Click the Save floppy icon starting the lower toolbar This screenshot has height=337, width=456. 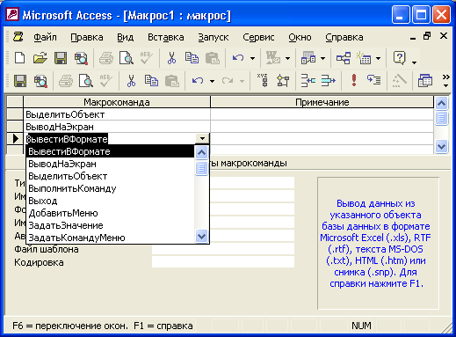pyautogui.click(x=20, y=80)
